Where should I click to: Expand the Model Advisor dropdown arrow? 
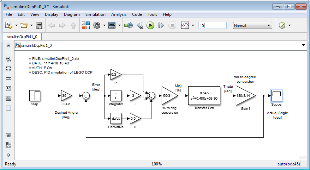pyautogui.click(x=290, y=25)
